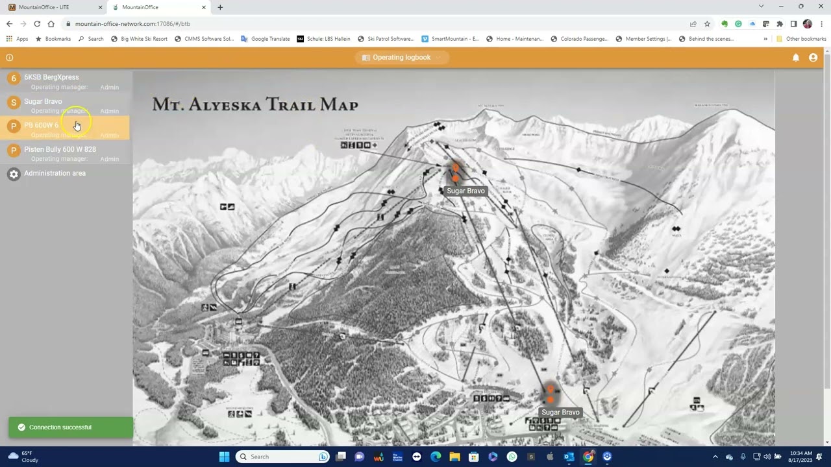The image size is (831, 467).
Task: Toggle the browser side panel
Action: (x=793, y=24)
